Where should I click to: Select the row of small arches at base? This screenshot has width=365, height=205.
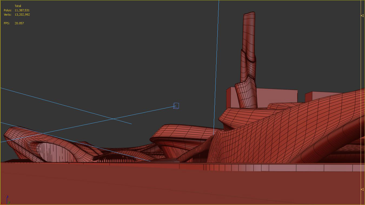coord(116,160)
